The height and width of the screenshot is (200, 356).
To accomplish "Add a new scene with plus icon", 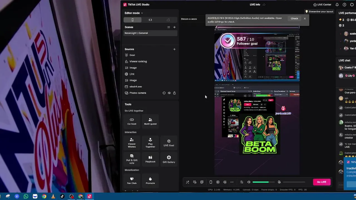I will tap(174, 27).
